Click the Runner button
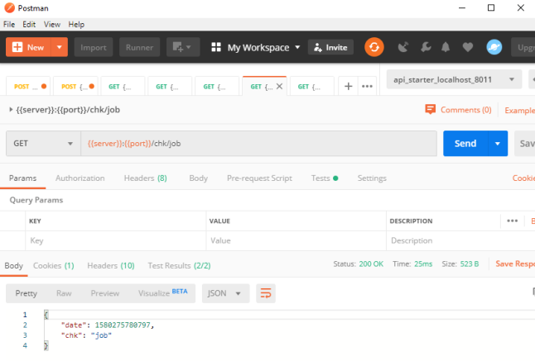This screenshot has width=535, height=361. click(x=139, y=47)
